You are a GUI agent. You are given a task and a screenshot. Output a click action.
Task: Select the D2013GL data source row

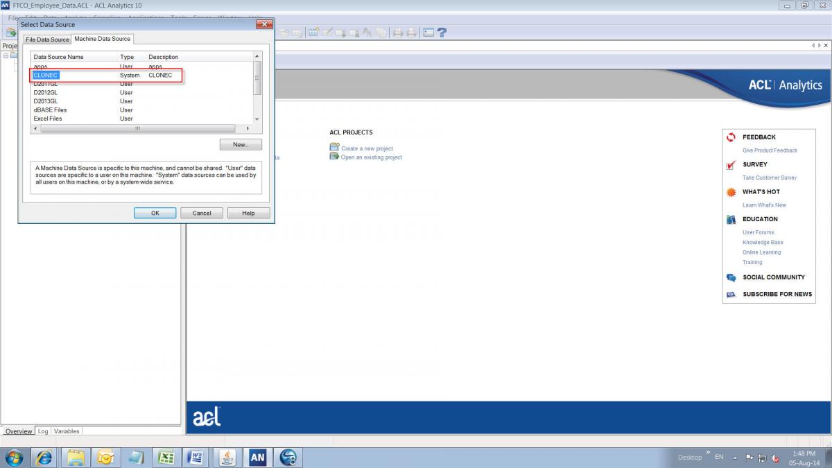click(141, 101)
